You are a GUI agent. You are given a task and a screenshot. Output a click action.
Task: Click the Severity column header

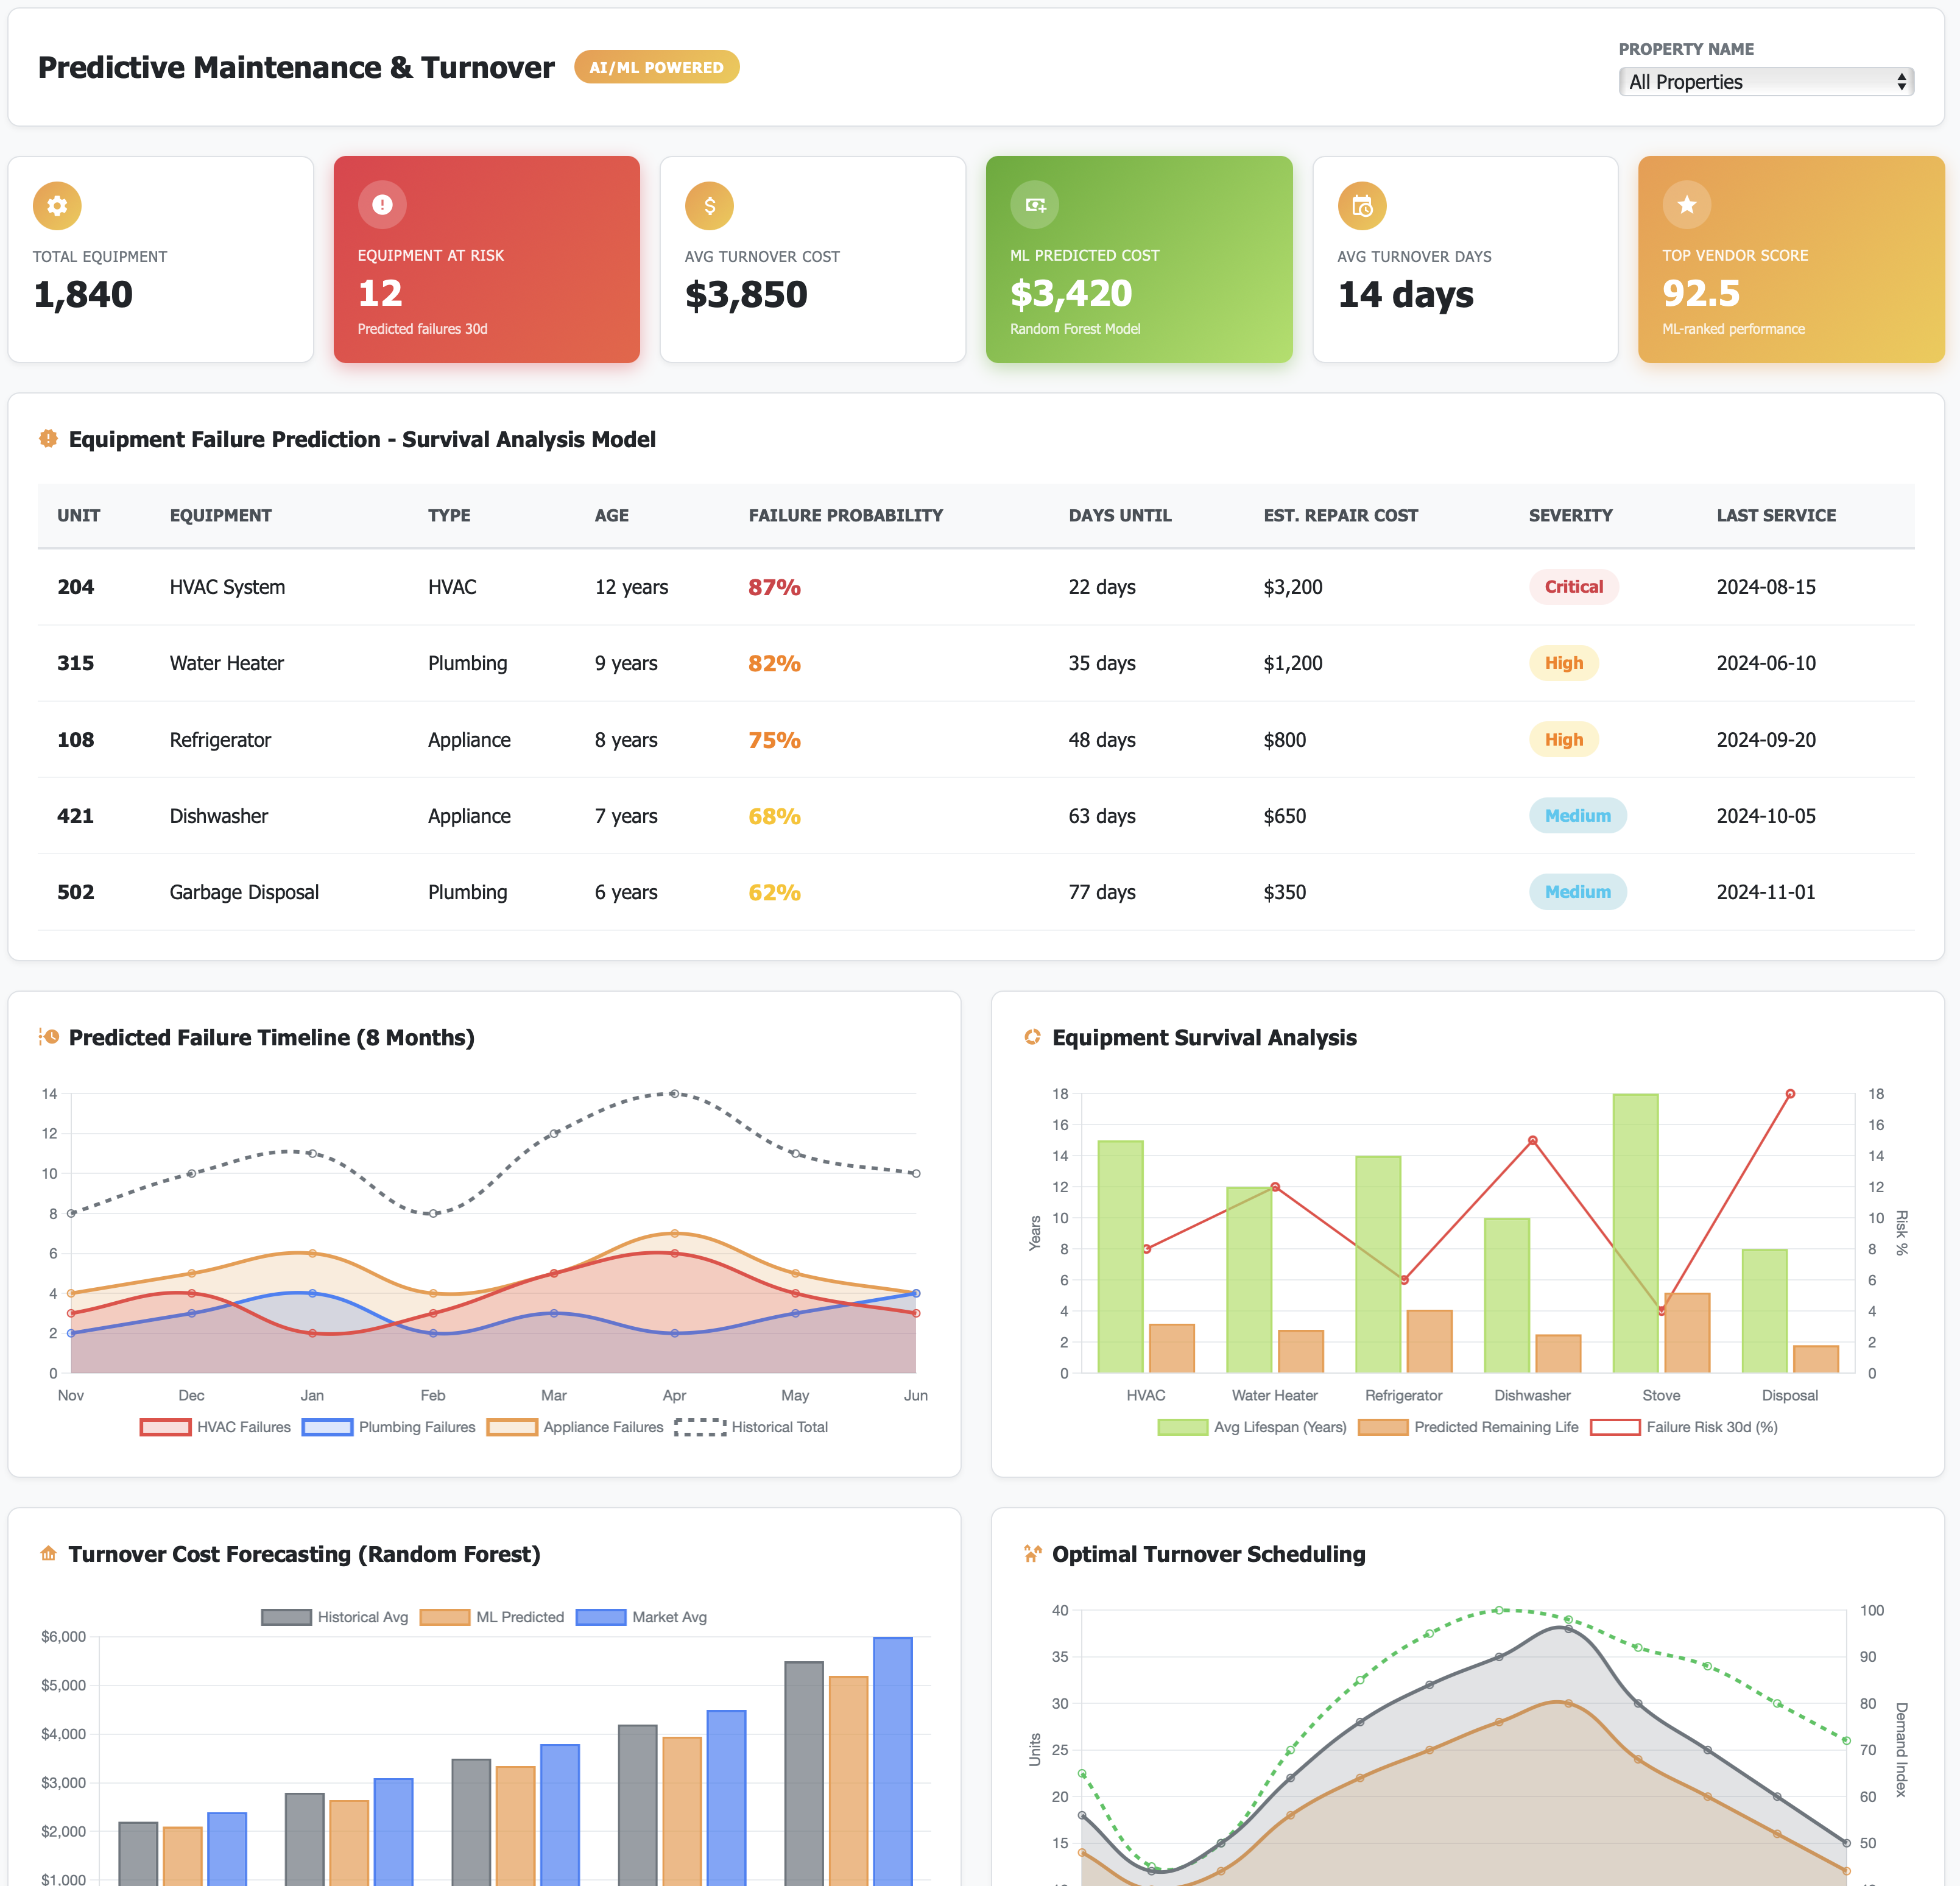click(1570, 515)
